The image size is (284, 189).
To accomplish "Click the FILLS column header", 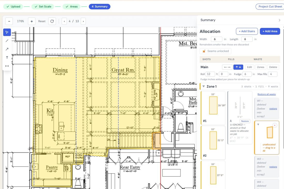I will (x=231, y=59).
